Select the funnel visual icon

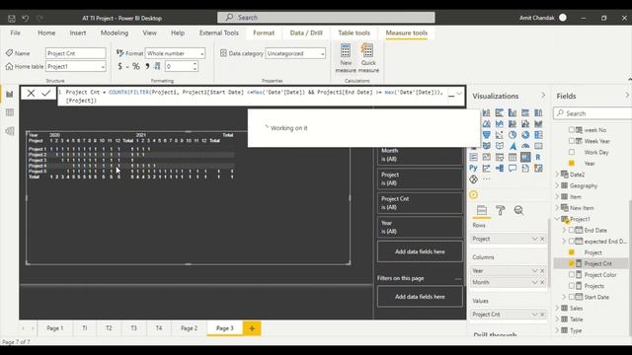click(x=487, y=135)
